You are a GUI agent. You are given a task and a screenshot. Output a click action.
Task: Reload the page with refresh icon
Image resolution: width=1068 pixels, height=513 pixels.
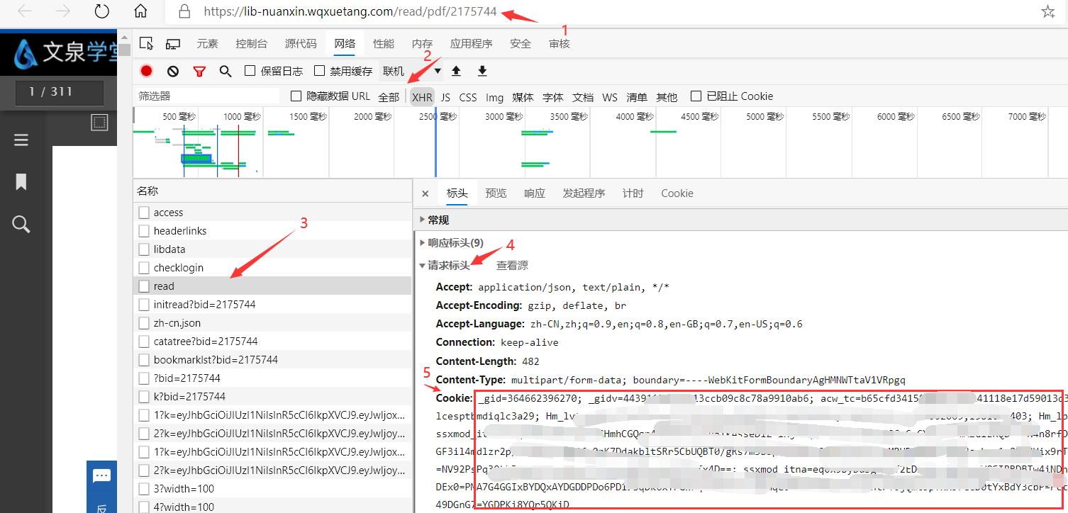pos(102,11)
